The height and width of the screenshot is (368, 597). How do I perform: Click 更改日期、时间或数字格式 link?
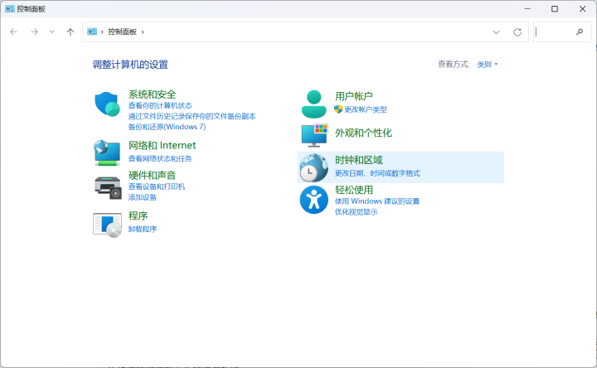[377, 173]
